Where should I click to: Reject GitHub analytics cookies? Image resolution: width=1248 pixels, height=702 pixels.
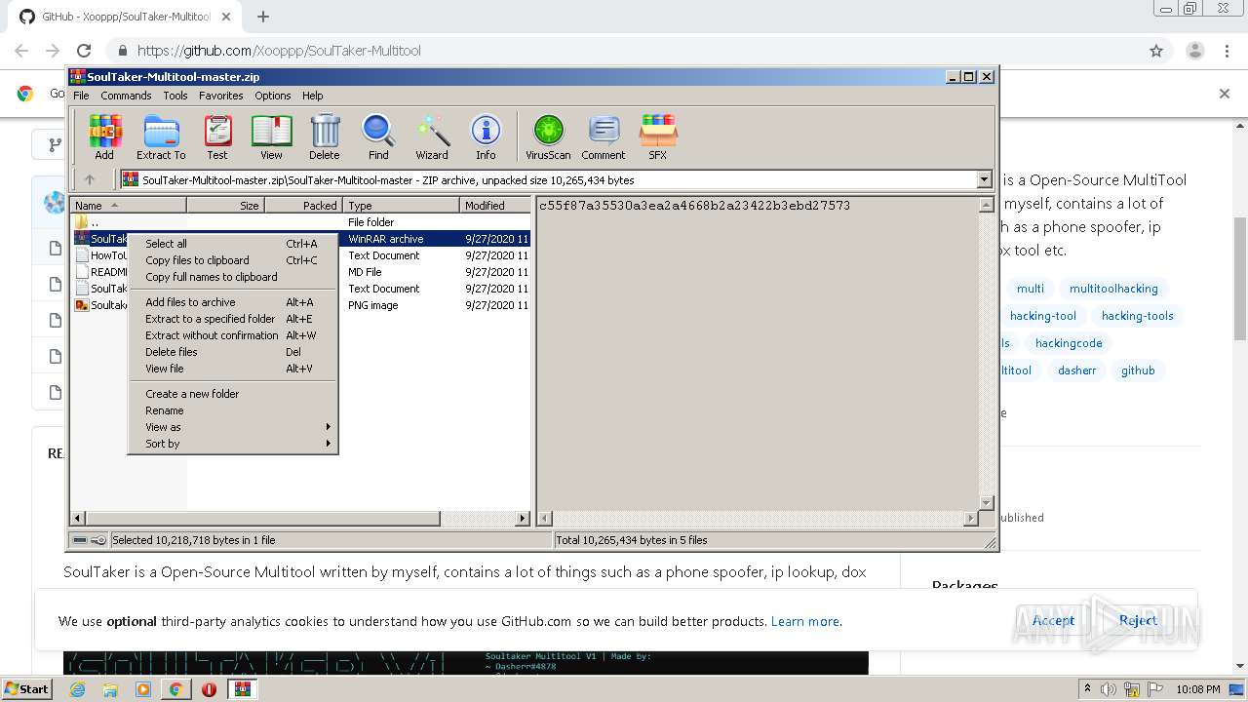[1138, 620]
